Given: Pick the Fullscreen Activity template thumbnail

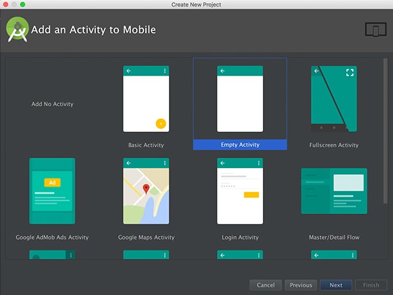Looking at the screenshot, I should coord(334,99).
